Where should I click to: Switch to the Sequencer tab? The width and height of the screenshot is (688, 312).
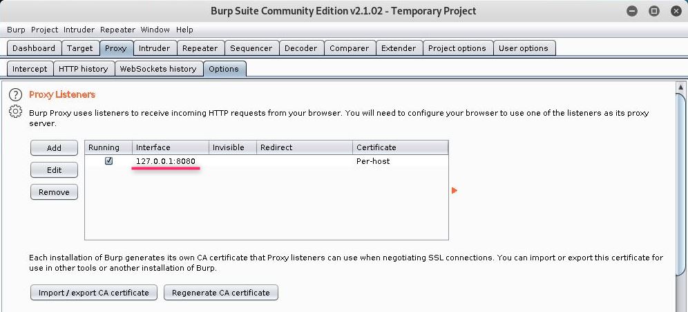tap(251, 48)
